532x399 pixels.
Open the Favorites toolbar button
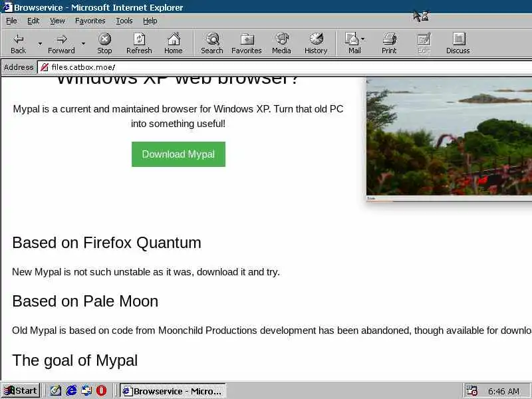tap(247, 43)
